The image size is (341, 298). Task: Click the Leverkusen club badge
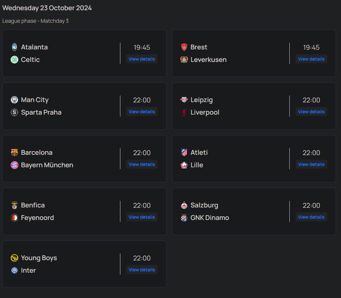pos(184,60)
